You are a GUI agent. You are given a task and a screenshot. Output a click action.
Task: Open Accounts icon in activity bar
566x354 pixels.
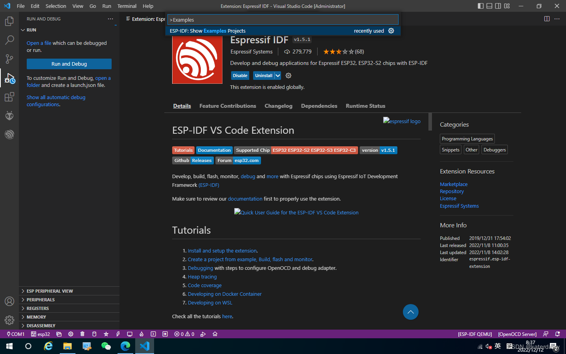pos(9,301)
